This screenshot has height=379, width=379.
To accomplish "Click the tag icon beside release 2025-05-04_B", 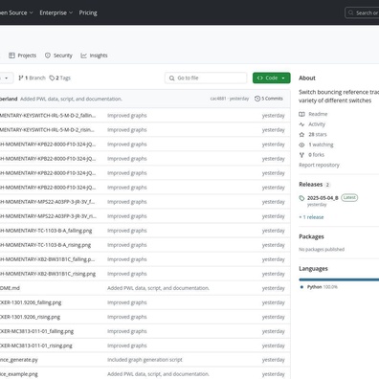I will 301,198.
